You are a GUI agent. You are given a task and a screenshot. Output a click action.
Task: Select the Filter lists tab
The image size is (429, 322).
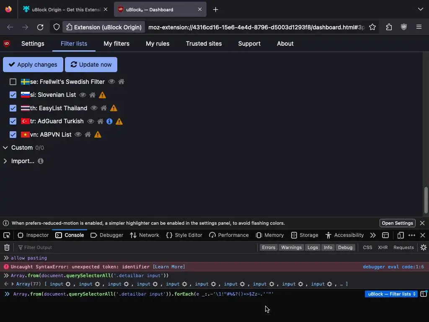pos(74,44)
